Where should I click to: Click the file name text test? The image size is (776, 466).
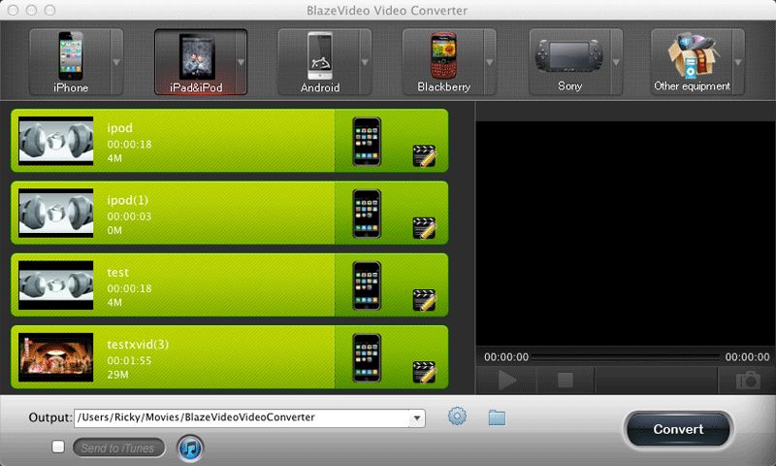(117, 273)
